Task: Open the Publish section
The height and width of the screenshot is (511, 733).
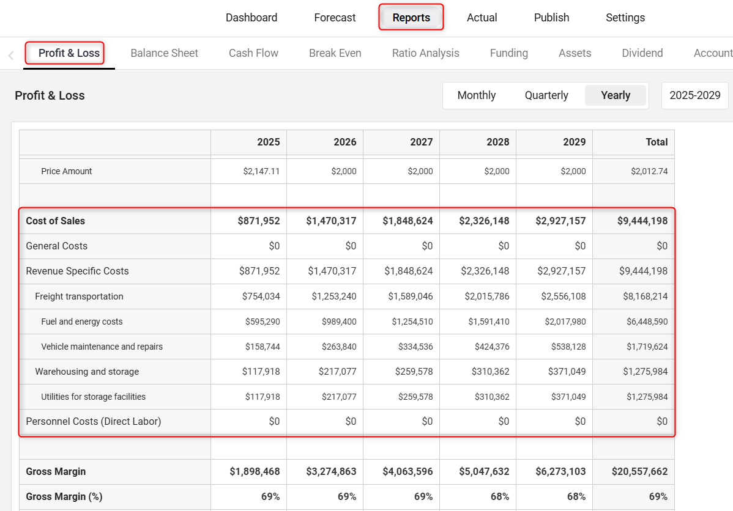Action: click(x=551, y=18)
